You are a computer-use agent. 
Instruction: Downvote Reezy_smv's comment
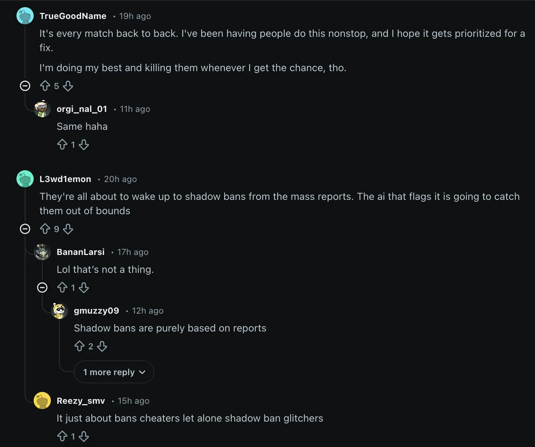(x=84, y=436)
